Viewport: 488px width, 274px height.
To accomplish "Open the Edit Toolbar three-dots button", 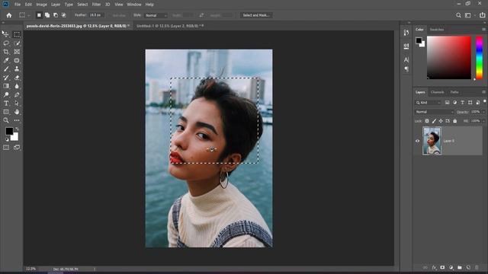I will pos(17,120).
